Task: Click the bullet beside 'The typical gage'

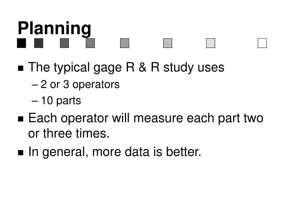Action: point(21,68)
